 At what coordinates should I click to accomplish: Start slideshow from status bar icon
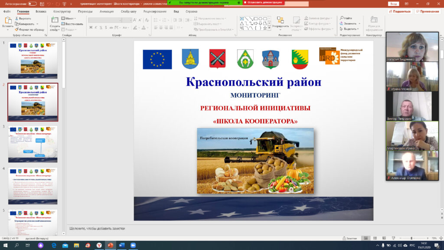(393, 238)
